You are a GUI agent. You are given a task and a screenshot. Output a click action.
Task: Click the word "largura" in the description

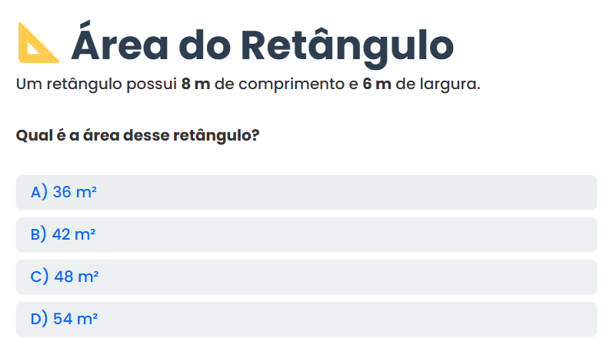pos(449,84)
